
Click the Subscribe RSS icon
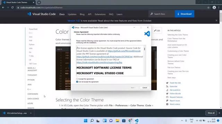pos(167,86)
